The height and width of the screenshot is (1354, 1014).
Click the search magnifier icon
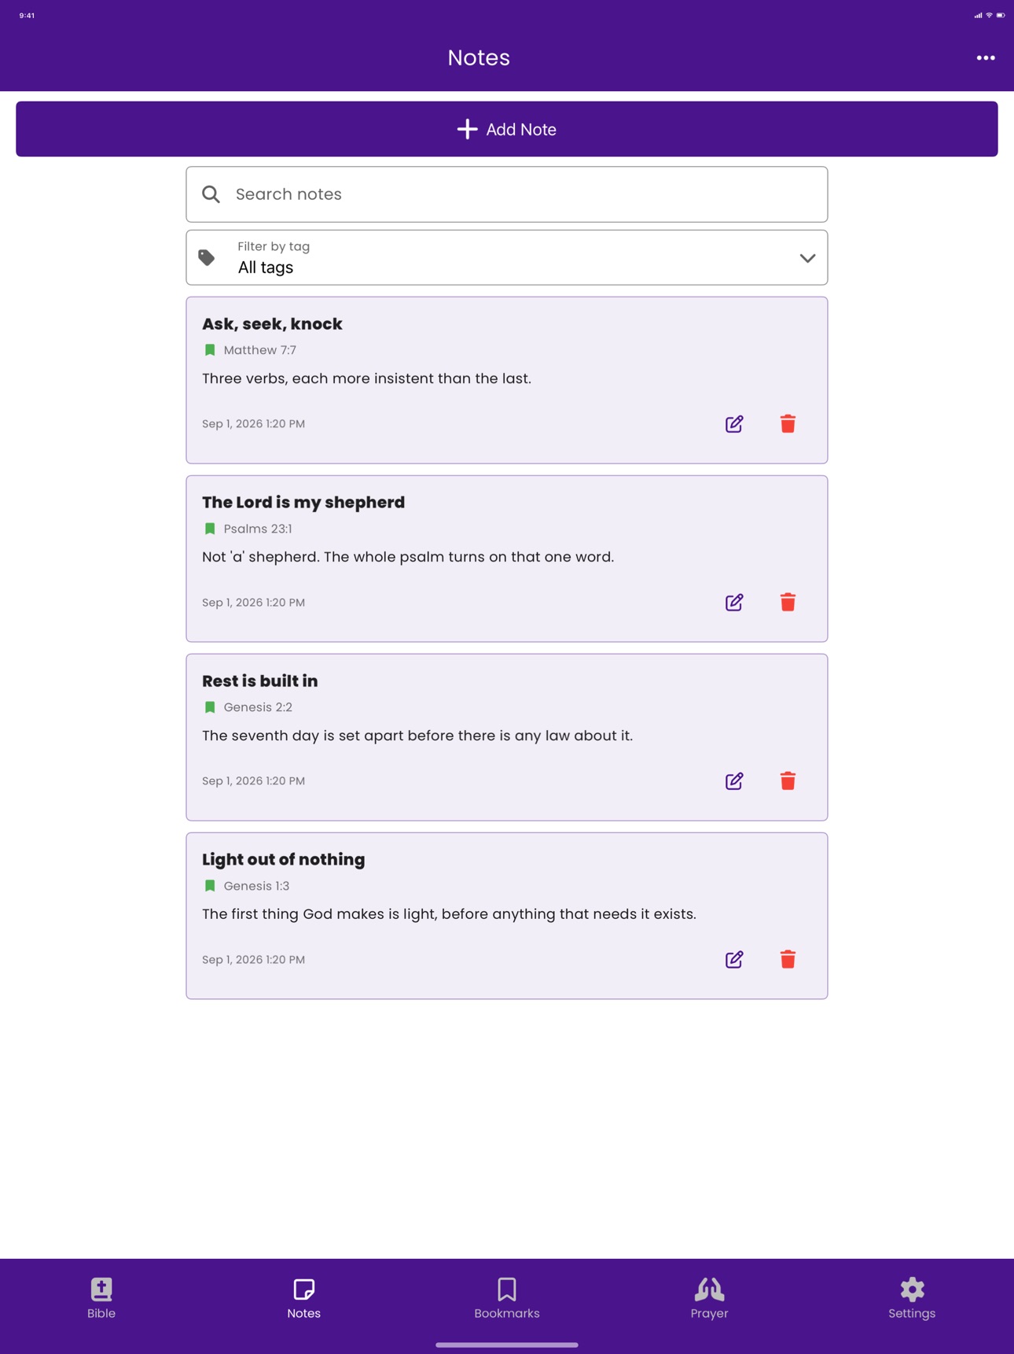coord(211,194)
